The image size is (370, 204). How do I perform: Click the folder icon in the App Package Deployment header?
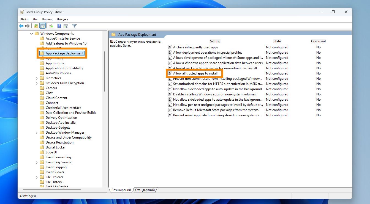tap(113, 35)
